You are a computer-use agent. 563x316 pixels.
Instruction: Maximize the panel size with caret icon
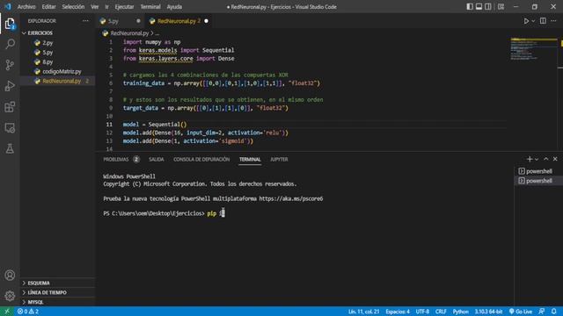click(545, 159)
